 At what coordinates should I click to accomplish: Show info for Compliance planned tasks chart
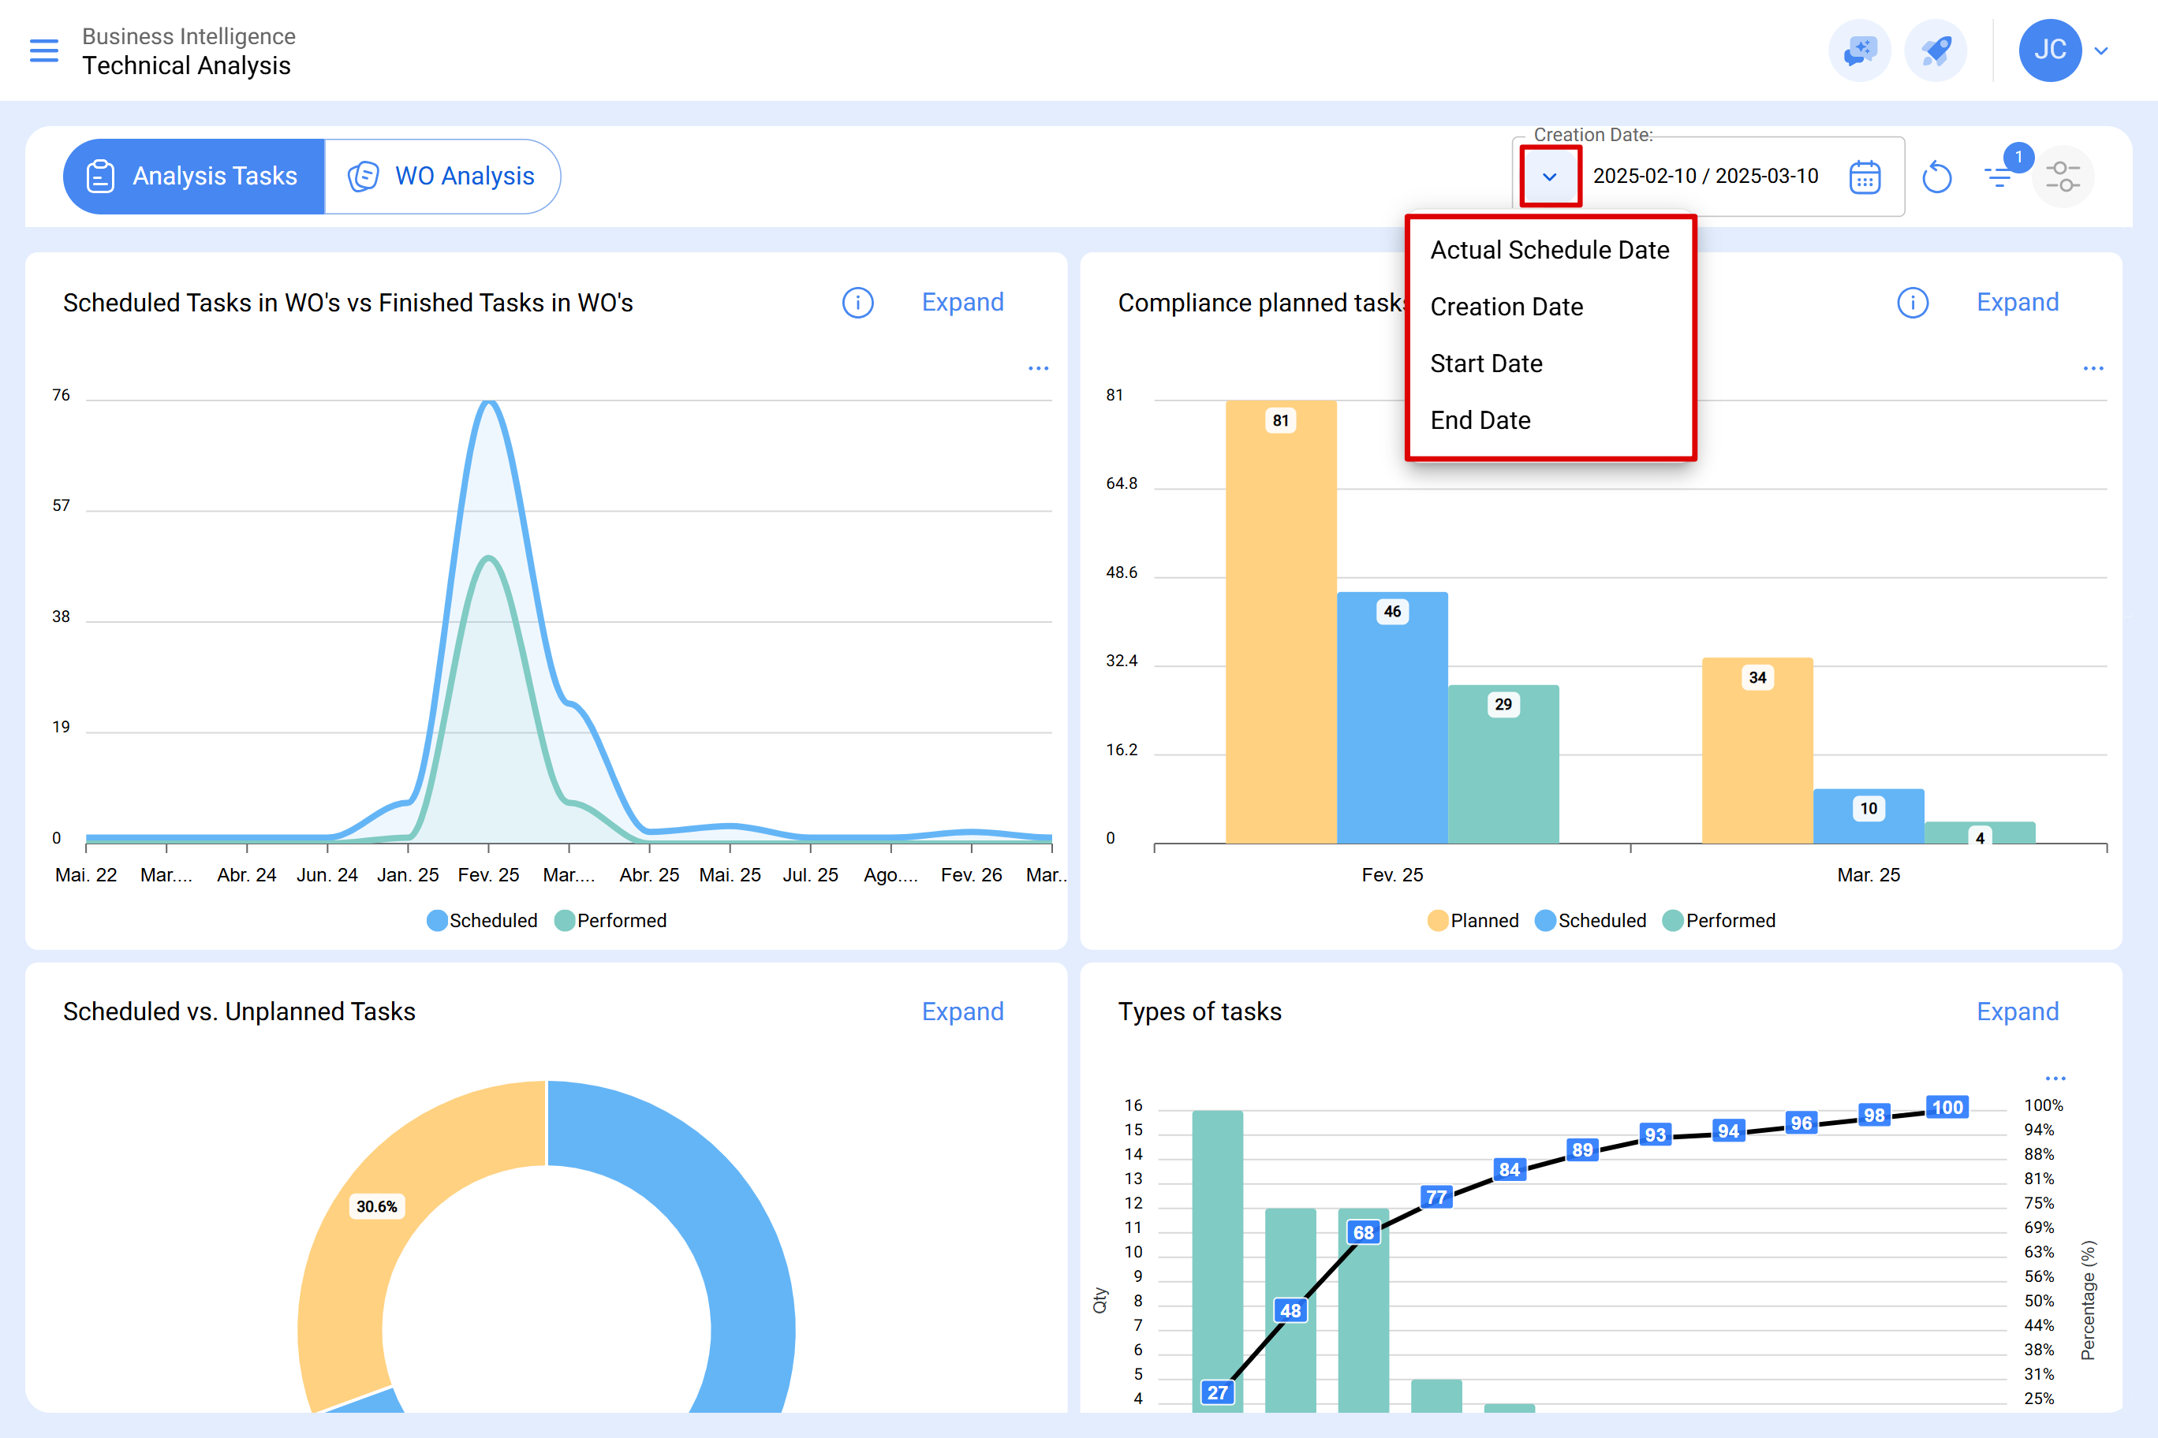pos(1913,303)
